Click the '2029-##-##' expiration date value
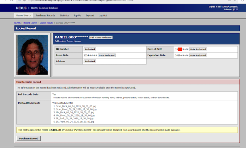 click(x=182, y=55)
